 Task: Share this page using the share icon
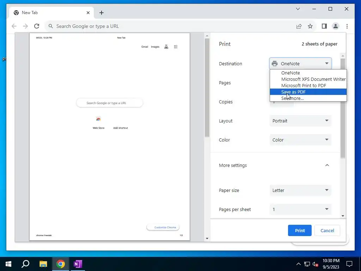(299, 26)
